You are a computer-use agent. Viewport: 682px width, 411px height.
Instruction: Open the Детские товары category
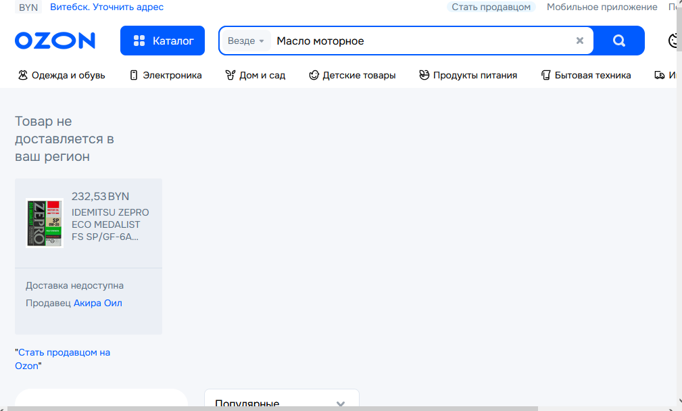[x=352, y=75]
